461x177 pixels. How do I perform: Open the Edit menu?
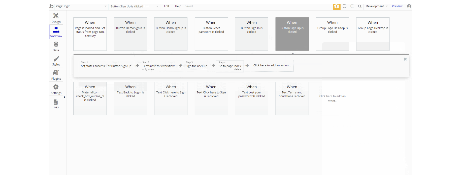point(167,6)
